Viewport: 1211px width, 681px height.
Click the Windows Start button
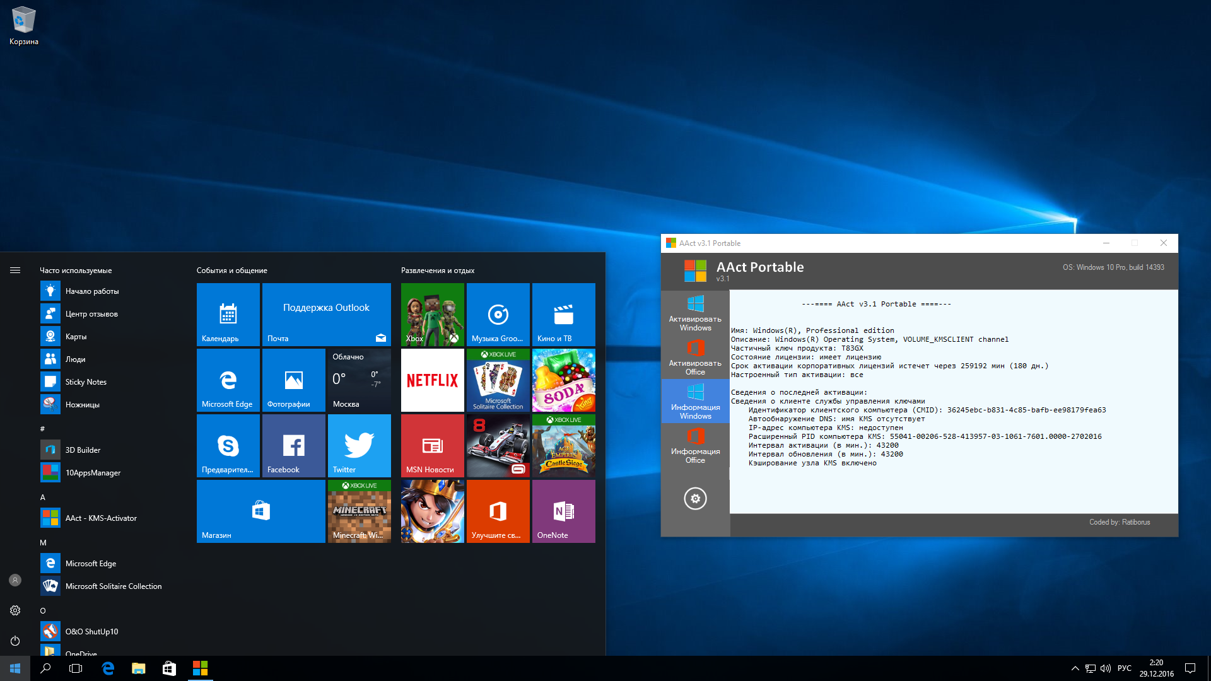(15, 668)
